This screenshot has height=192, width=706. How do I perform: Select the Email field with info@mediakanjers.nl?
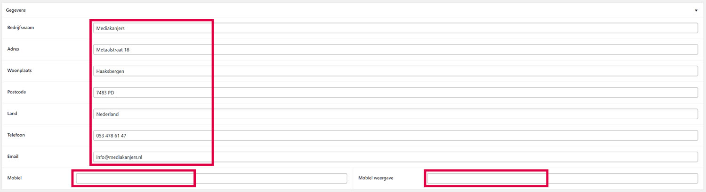click(395, 157)
